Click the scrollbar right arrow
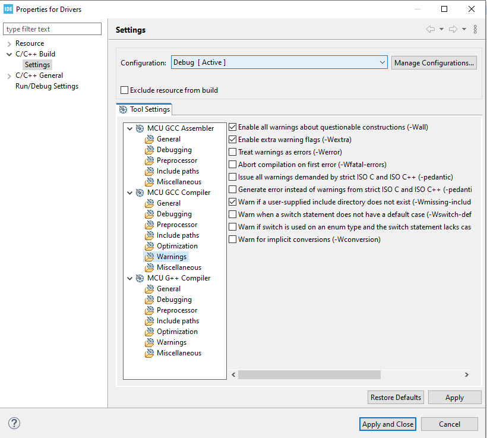The width and height of the screenshot is (487, 438). (466, 374)
